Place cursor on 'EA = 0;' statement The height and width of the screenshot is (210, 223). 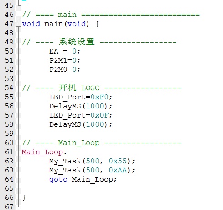coord(65,51)
